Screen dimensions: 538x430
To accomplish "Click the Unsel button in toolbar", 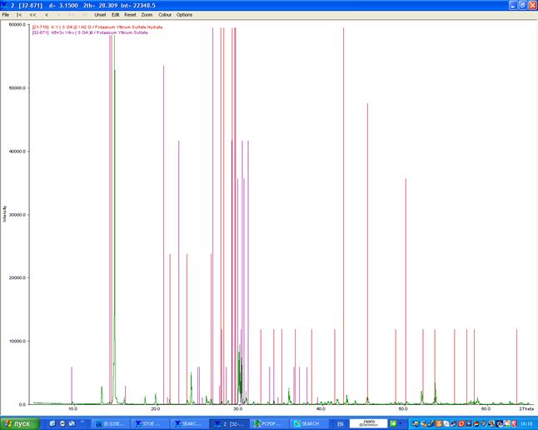I will click(x=100, y=15).
